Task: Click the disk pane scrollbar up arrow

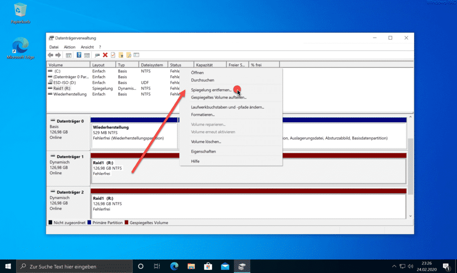Action: 411,117
